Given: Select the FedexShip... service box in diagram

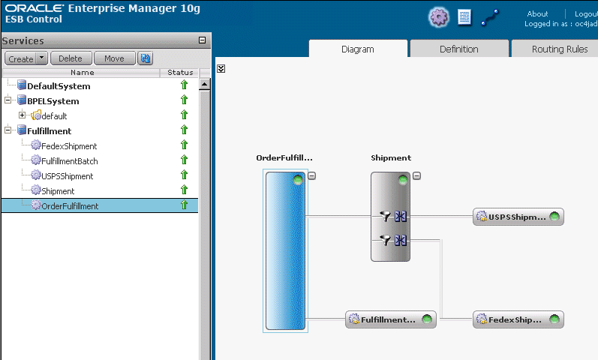Looking at the screenshot, I should coord(518,319).
